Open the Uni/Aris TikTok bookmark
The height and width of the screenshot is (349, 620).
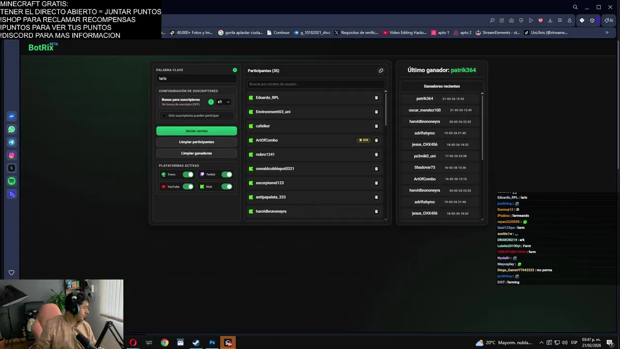tap(546, 32)
